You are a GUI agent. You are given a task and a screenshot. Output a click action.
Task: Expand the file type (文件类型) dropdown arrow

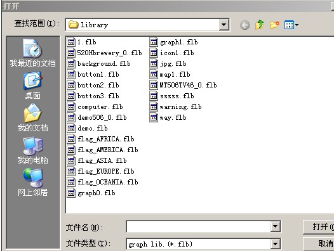coord(275,244)
